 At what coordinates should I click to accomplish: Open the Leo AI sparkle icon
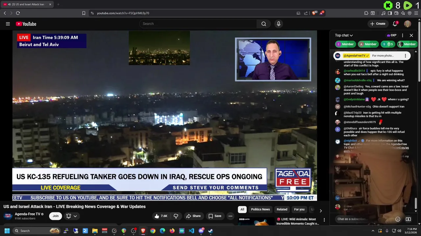[403, 13]
